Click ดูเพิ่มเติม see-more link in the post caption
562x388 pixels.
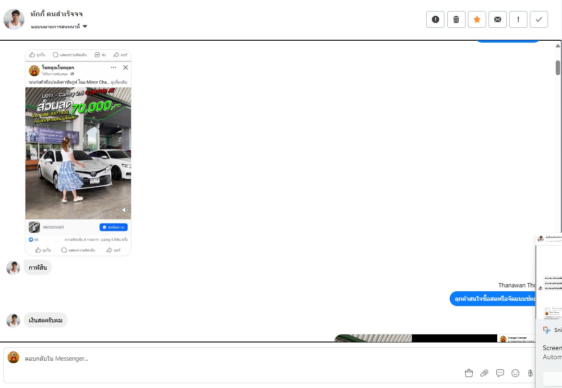click(119, 82)
